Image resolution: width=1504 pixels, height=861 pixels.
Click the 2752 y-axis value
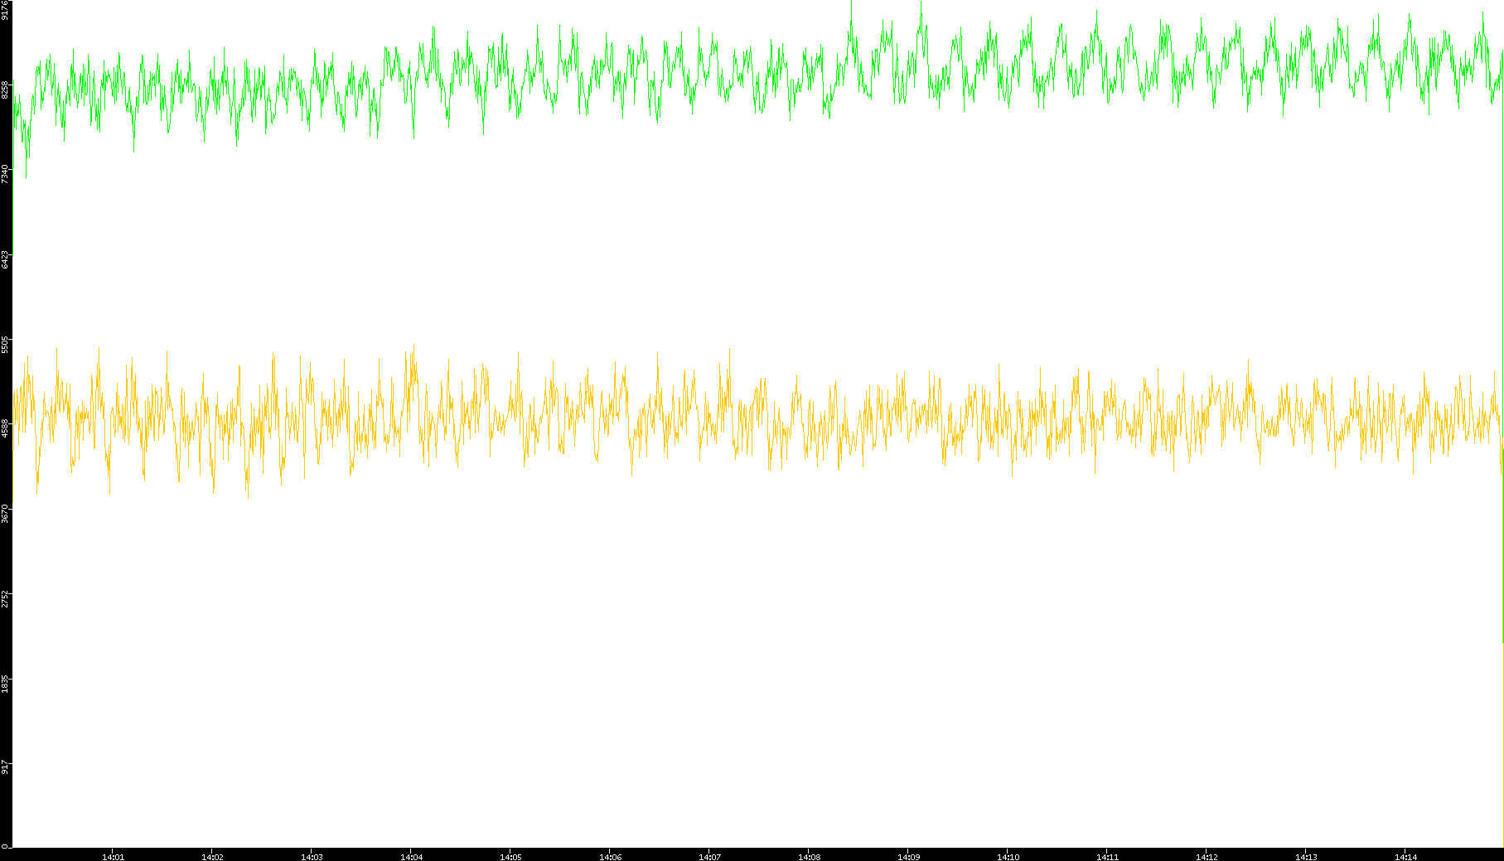click(6, 598)
